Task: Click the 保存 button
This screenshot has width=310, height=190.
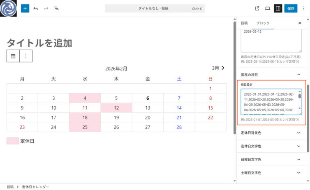Action: pos(291,8)
